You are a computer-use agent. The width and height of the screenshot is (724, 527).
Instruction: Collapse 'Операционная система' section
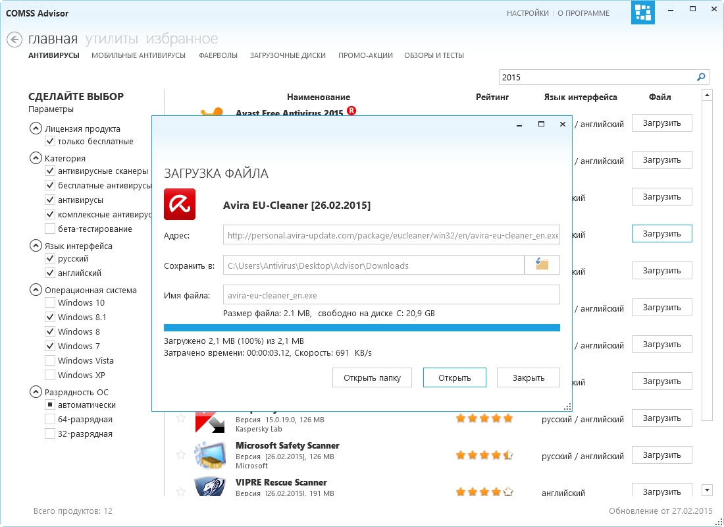click(36, 290)
